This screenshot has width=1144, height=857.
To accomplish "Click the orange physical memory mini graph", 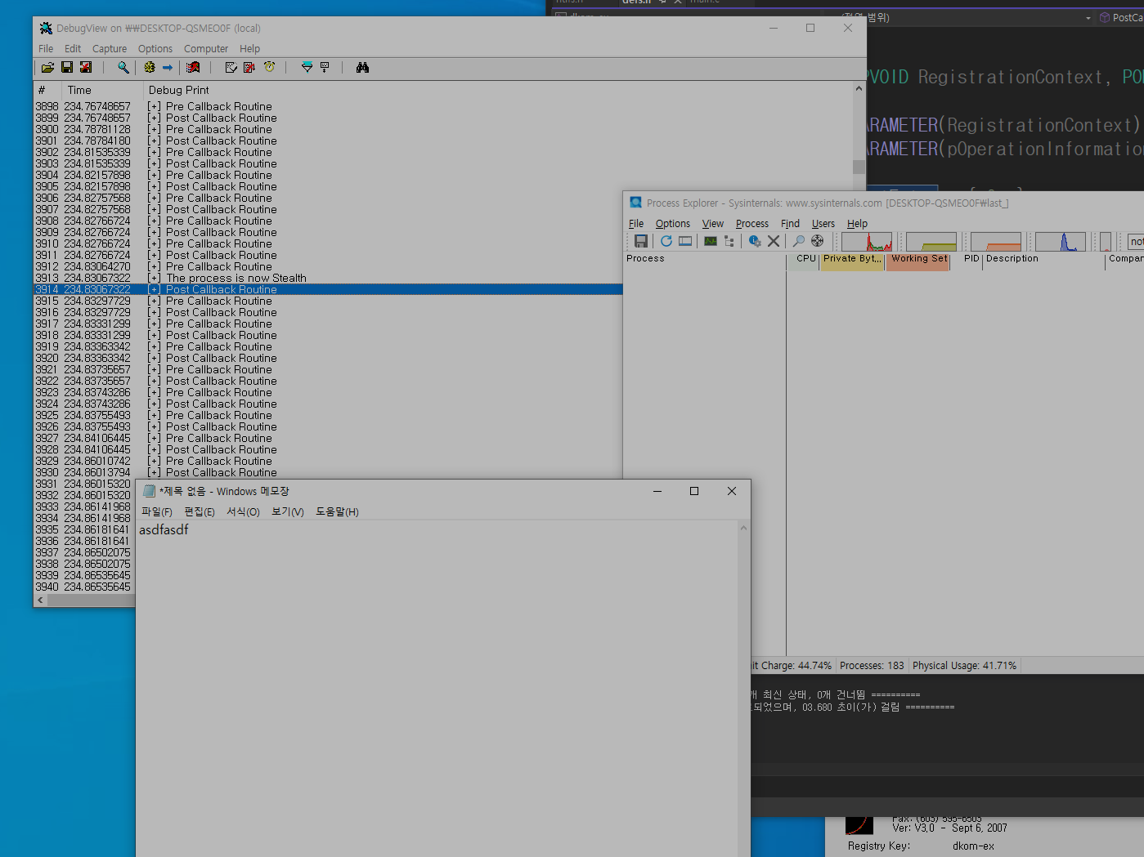I will [996, 242].
